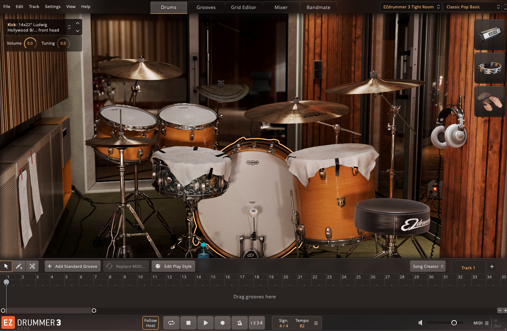Viewport: 507px width, 331px height.
Task: Add a new track with plus icon
Action: pyautogui.click(x=492, y=267)
